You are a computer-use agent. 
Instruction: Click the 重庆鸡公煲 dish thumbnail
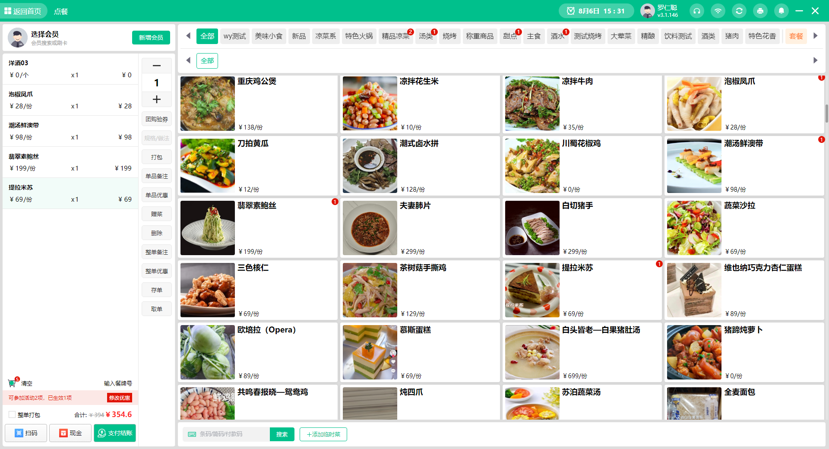(208, 104)
